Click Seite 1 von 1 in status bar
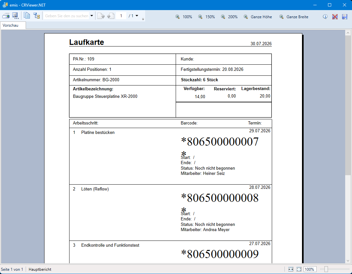Image resolution: width=352 pixels, height=274 pixels. click(12, 269)
